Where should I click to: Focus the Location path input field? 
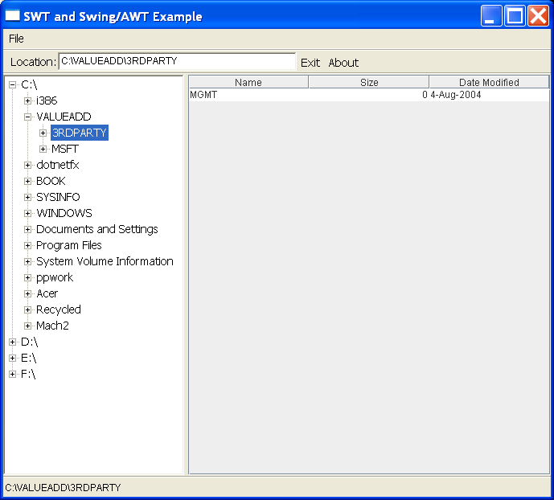coord(177,61)
